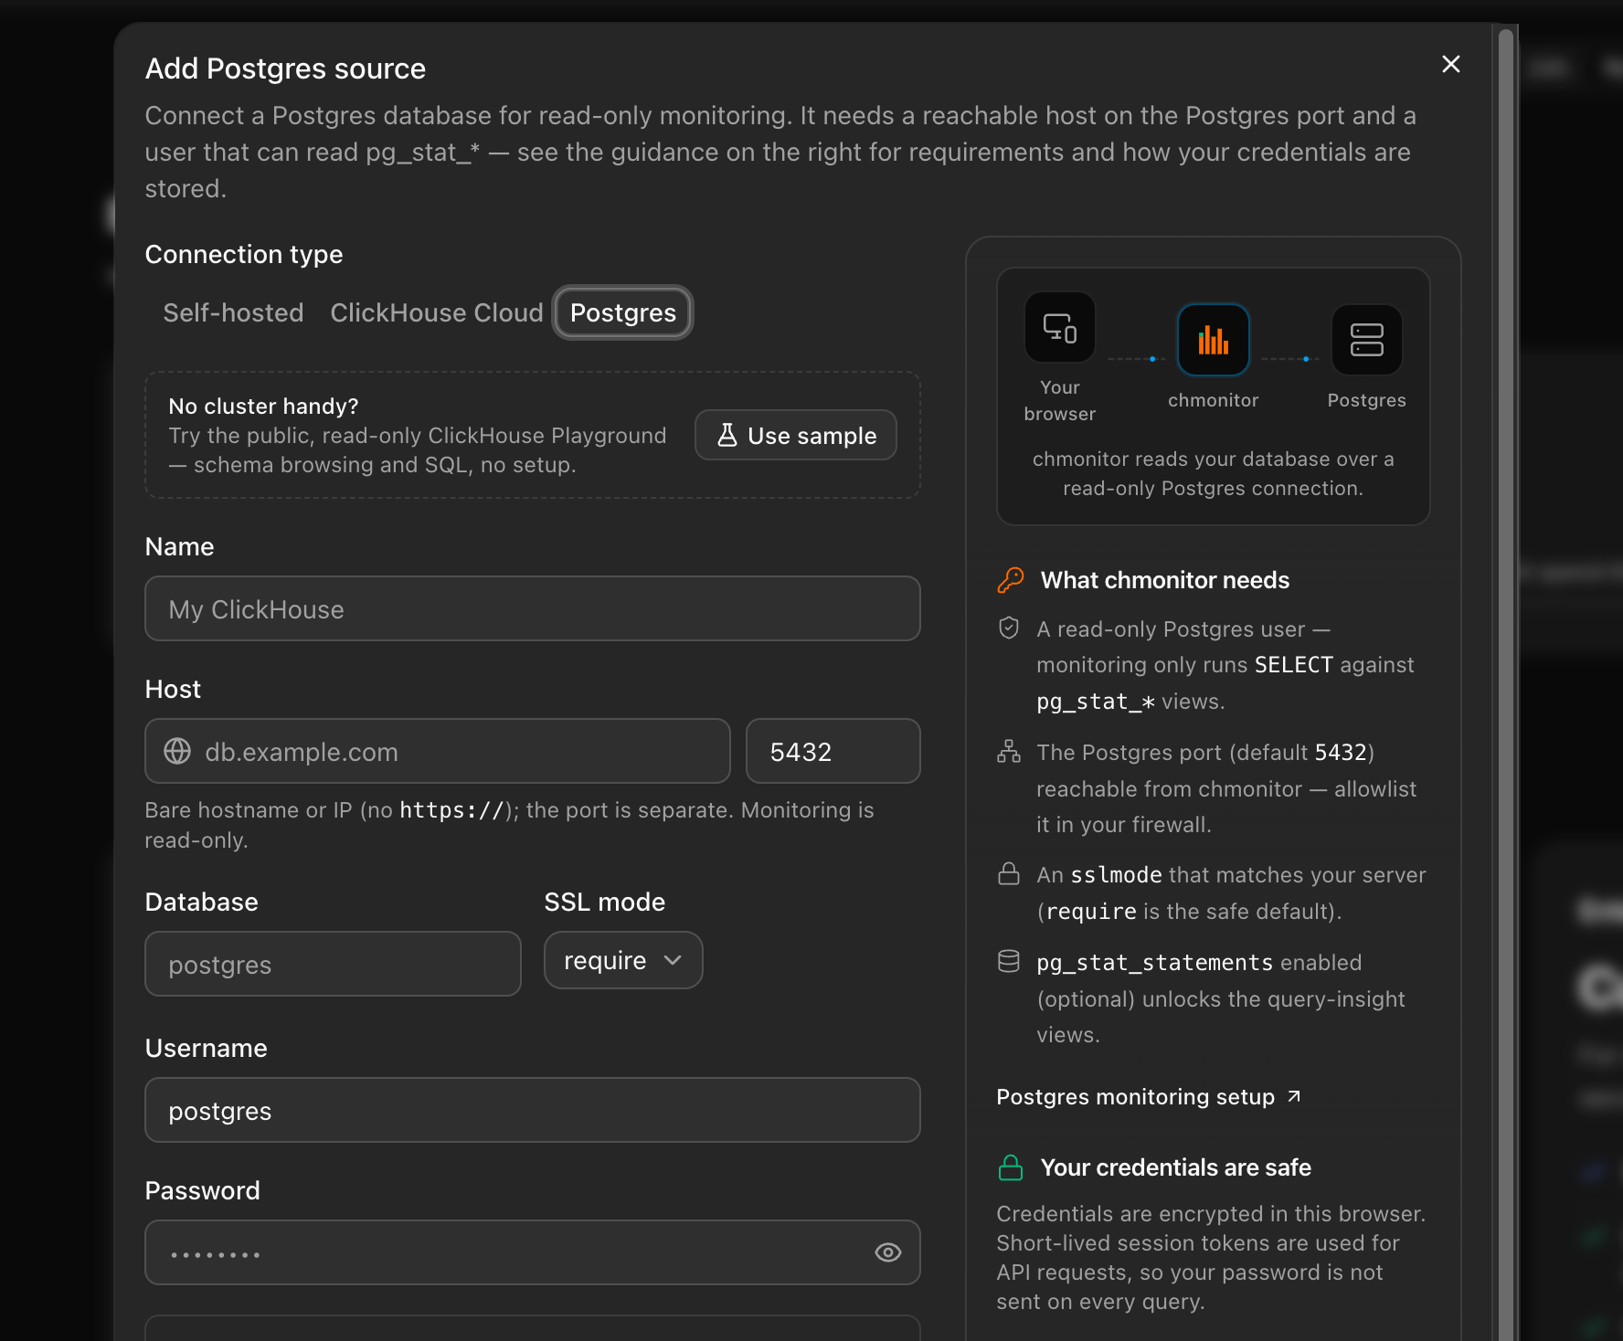Focus the Name input field

pyautogui.click(x=533, y=609)
